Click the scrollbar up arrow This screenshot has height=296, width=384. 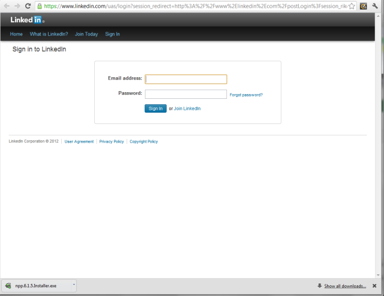tap(378, 16)
